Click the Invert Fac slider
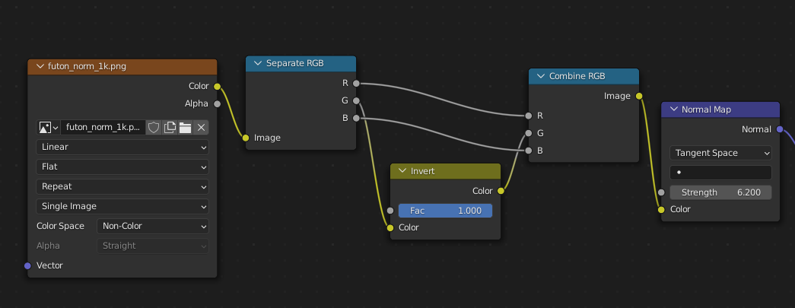 coord(445,211)
